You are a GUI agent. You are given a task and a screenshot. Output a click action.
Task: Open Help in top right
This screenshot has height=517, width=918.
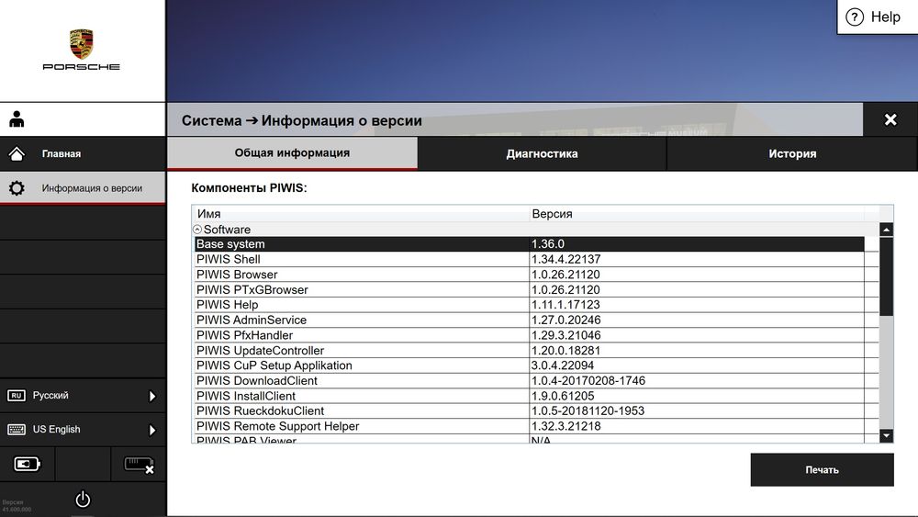tap(878, 17)
